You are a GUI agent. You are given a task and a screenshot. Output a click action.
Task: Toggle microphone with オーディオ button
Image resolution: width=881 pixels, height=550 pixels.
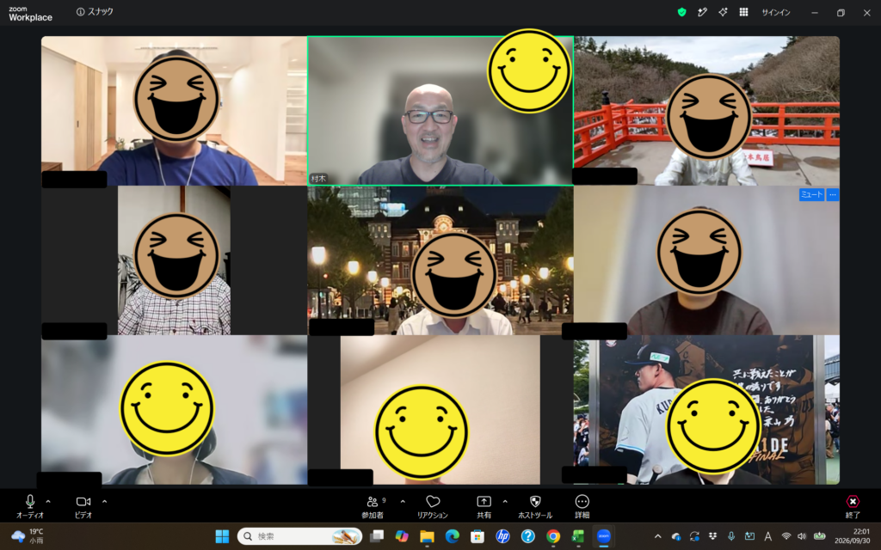click(x=30, y=506)
